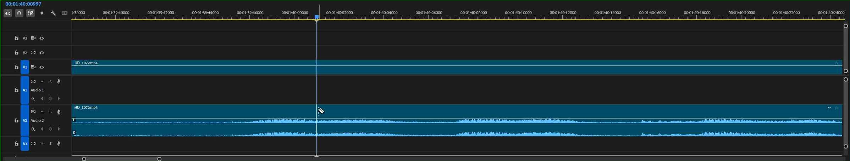The height and width of the screenshot is (161, 850).
Task: Hide track V1 output eye
Action: (x=42, y=67)
